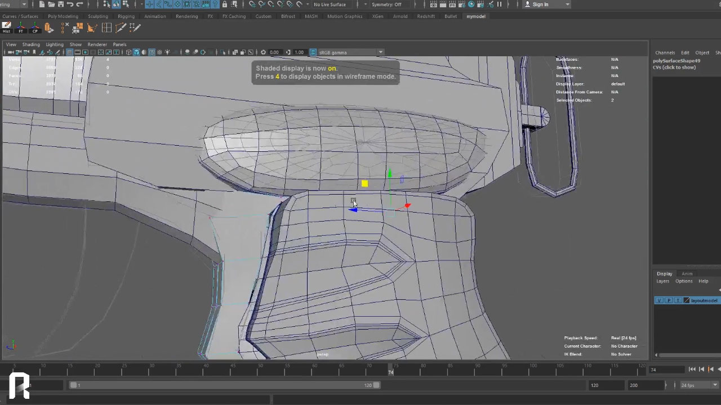Click the lock selection padlock icon
This screenshot has height=405, width=721.
click(225, 4)
